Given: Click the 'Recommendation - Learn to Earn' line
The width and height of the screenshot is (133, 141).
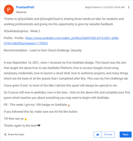Looking at the screenshot, I should 43,51.
